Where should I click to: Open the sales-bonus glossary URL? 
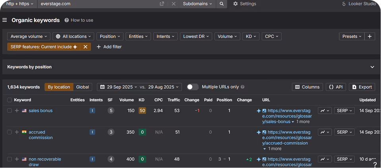coord(287,116)
